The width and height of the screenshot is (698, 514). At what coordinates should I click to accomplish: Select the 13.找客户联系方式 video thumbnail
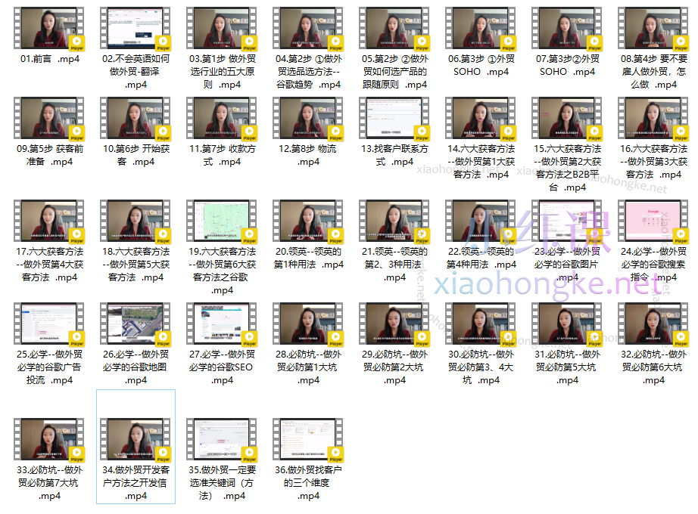point(394,119)
